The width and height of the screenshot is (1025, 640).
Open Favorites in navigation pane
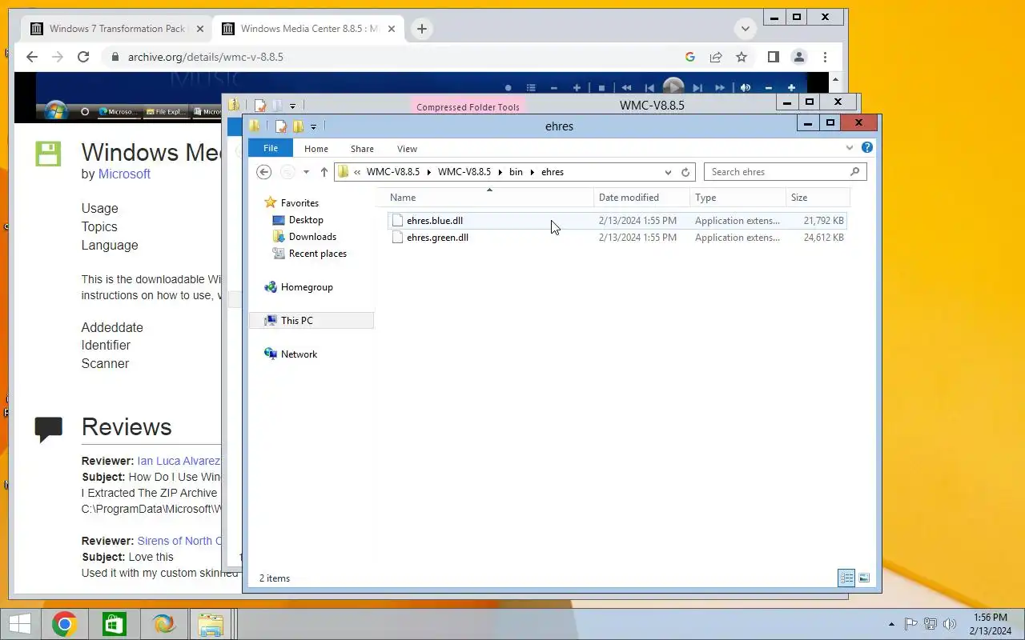coord(299,203)
